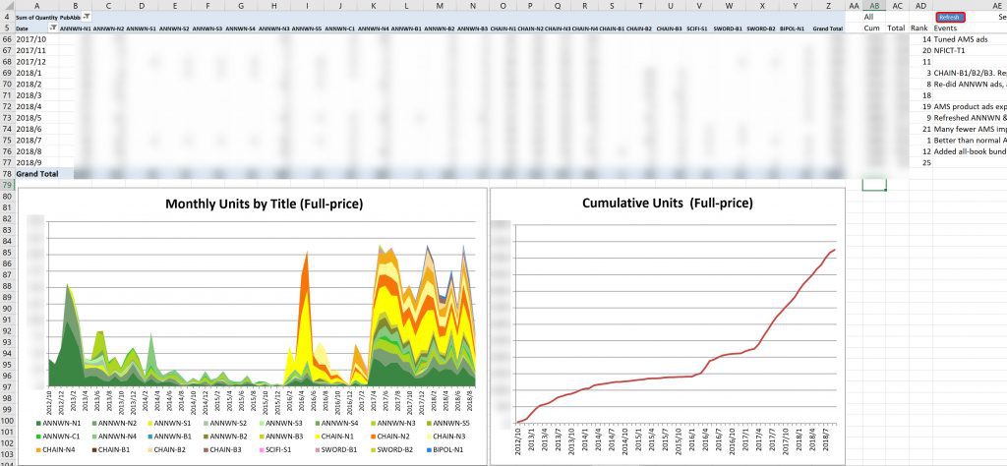Screen dimensions: 1007x466
Task: Select the Rank column header cell
Action: click(x=918, y=29)
